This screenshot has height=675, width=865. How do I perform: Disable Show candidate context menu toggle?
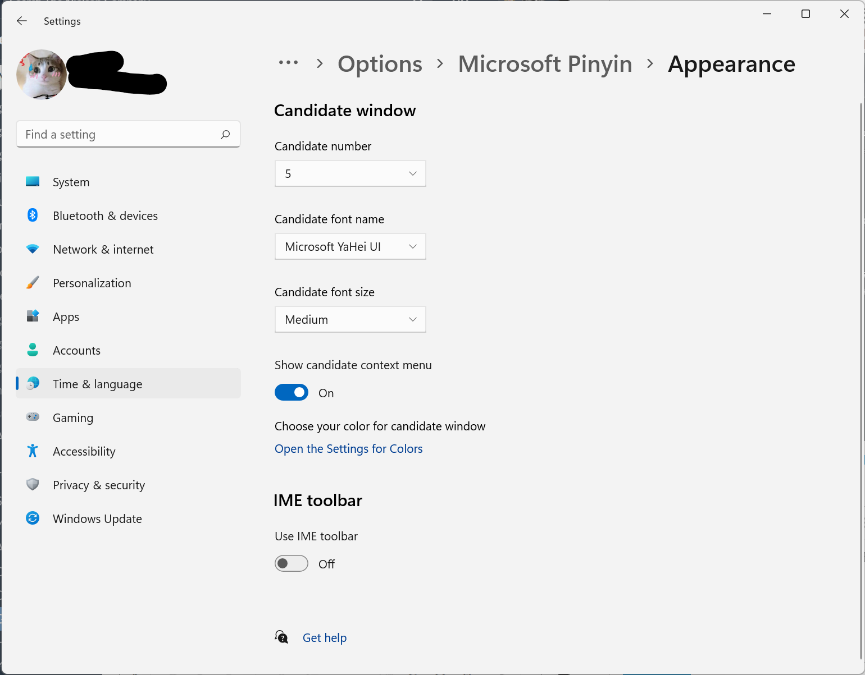(292, 393)
